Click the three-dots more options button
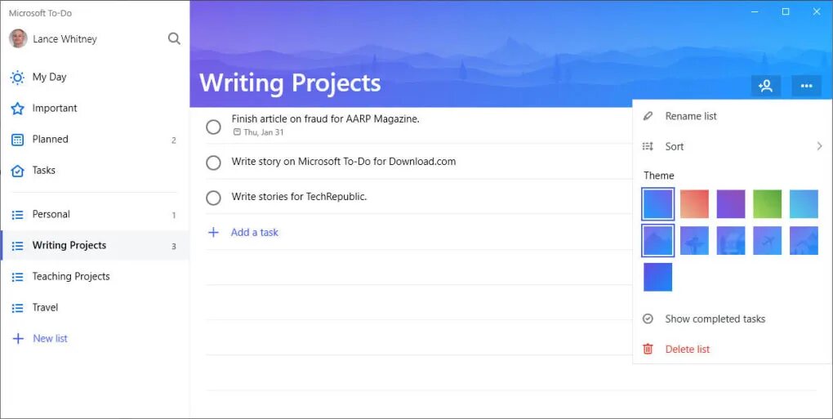 tap(806, 86)
